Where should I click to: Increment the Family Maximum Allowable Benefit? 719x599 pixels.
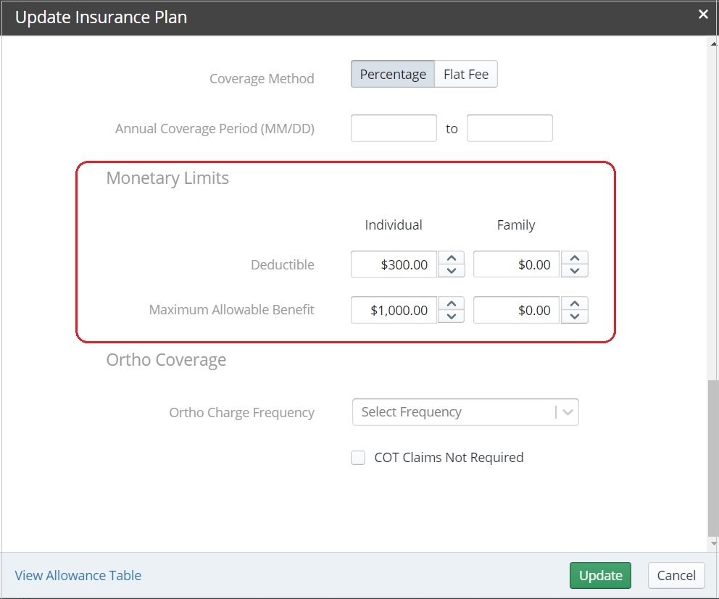click(574, 305)
